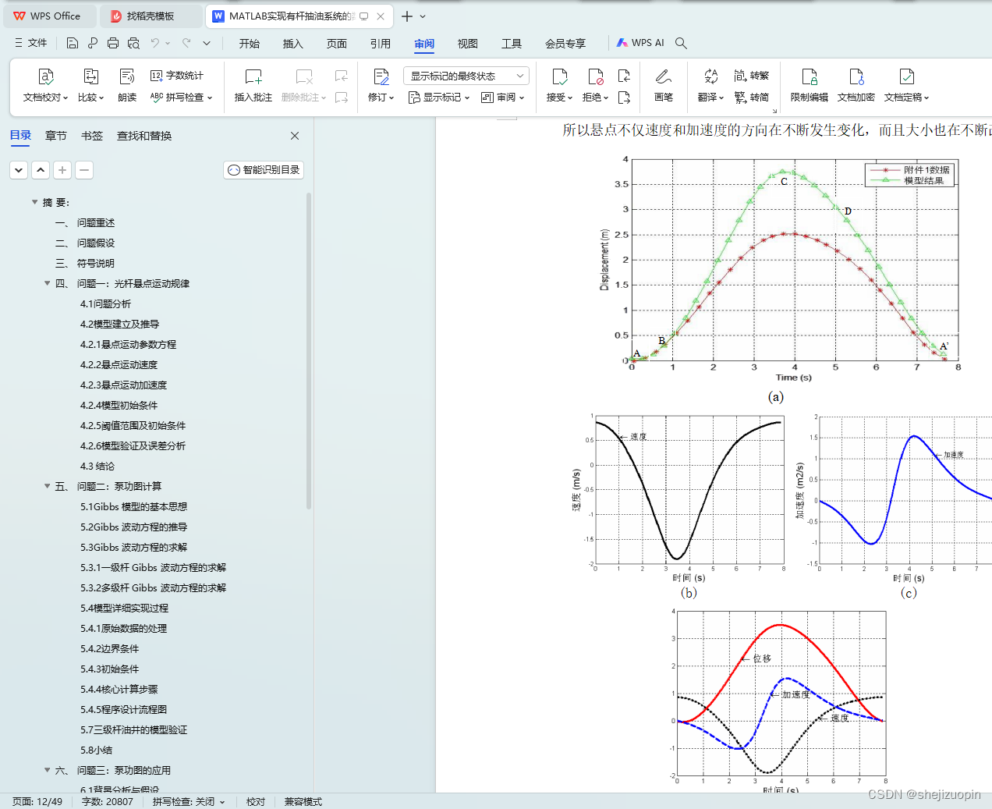The width and height of the screenshot is (992, 809).
Task: Click the Save icon in quick access bar
Action: (x=73, y=43)
